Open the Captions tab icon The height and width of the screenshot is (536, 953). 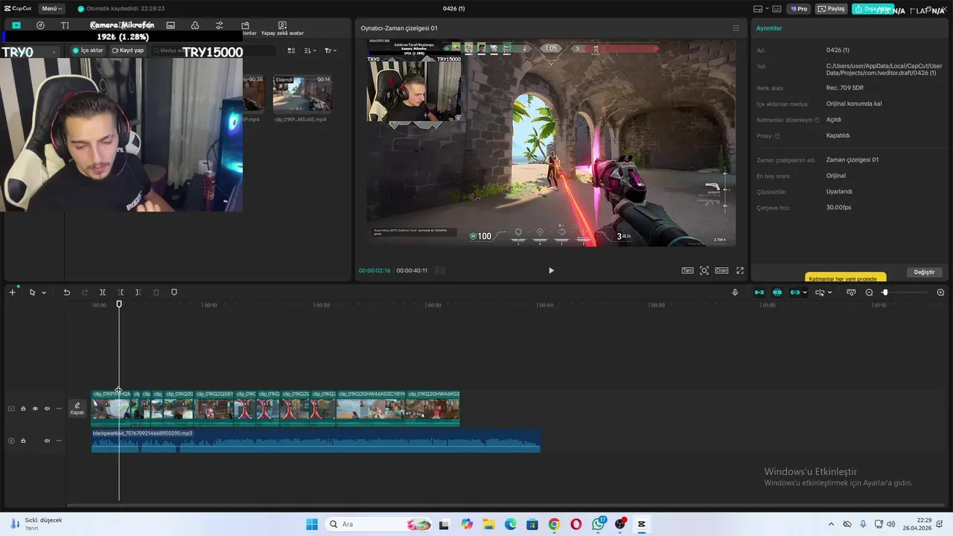[x=170, y=25]
